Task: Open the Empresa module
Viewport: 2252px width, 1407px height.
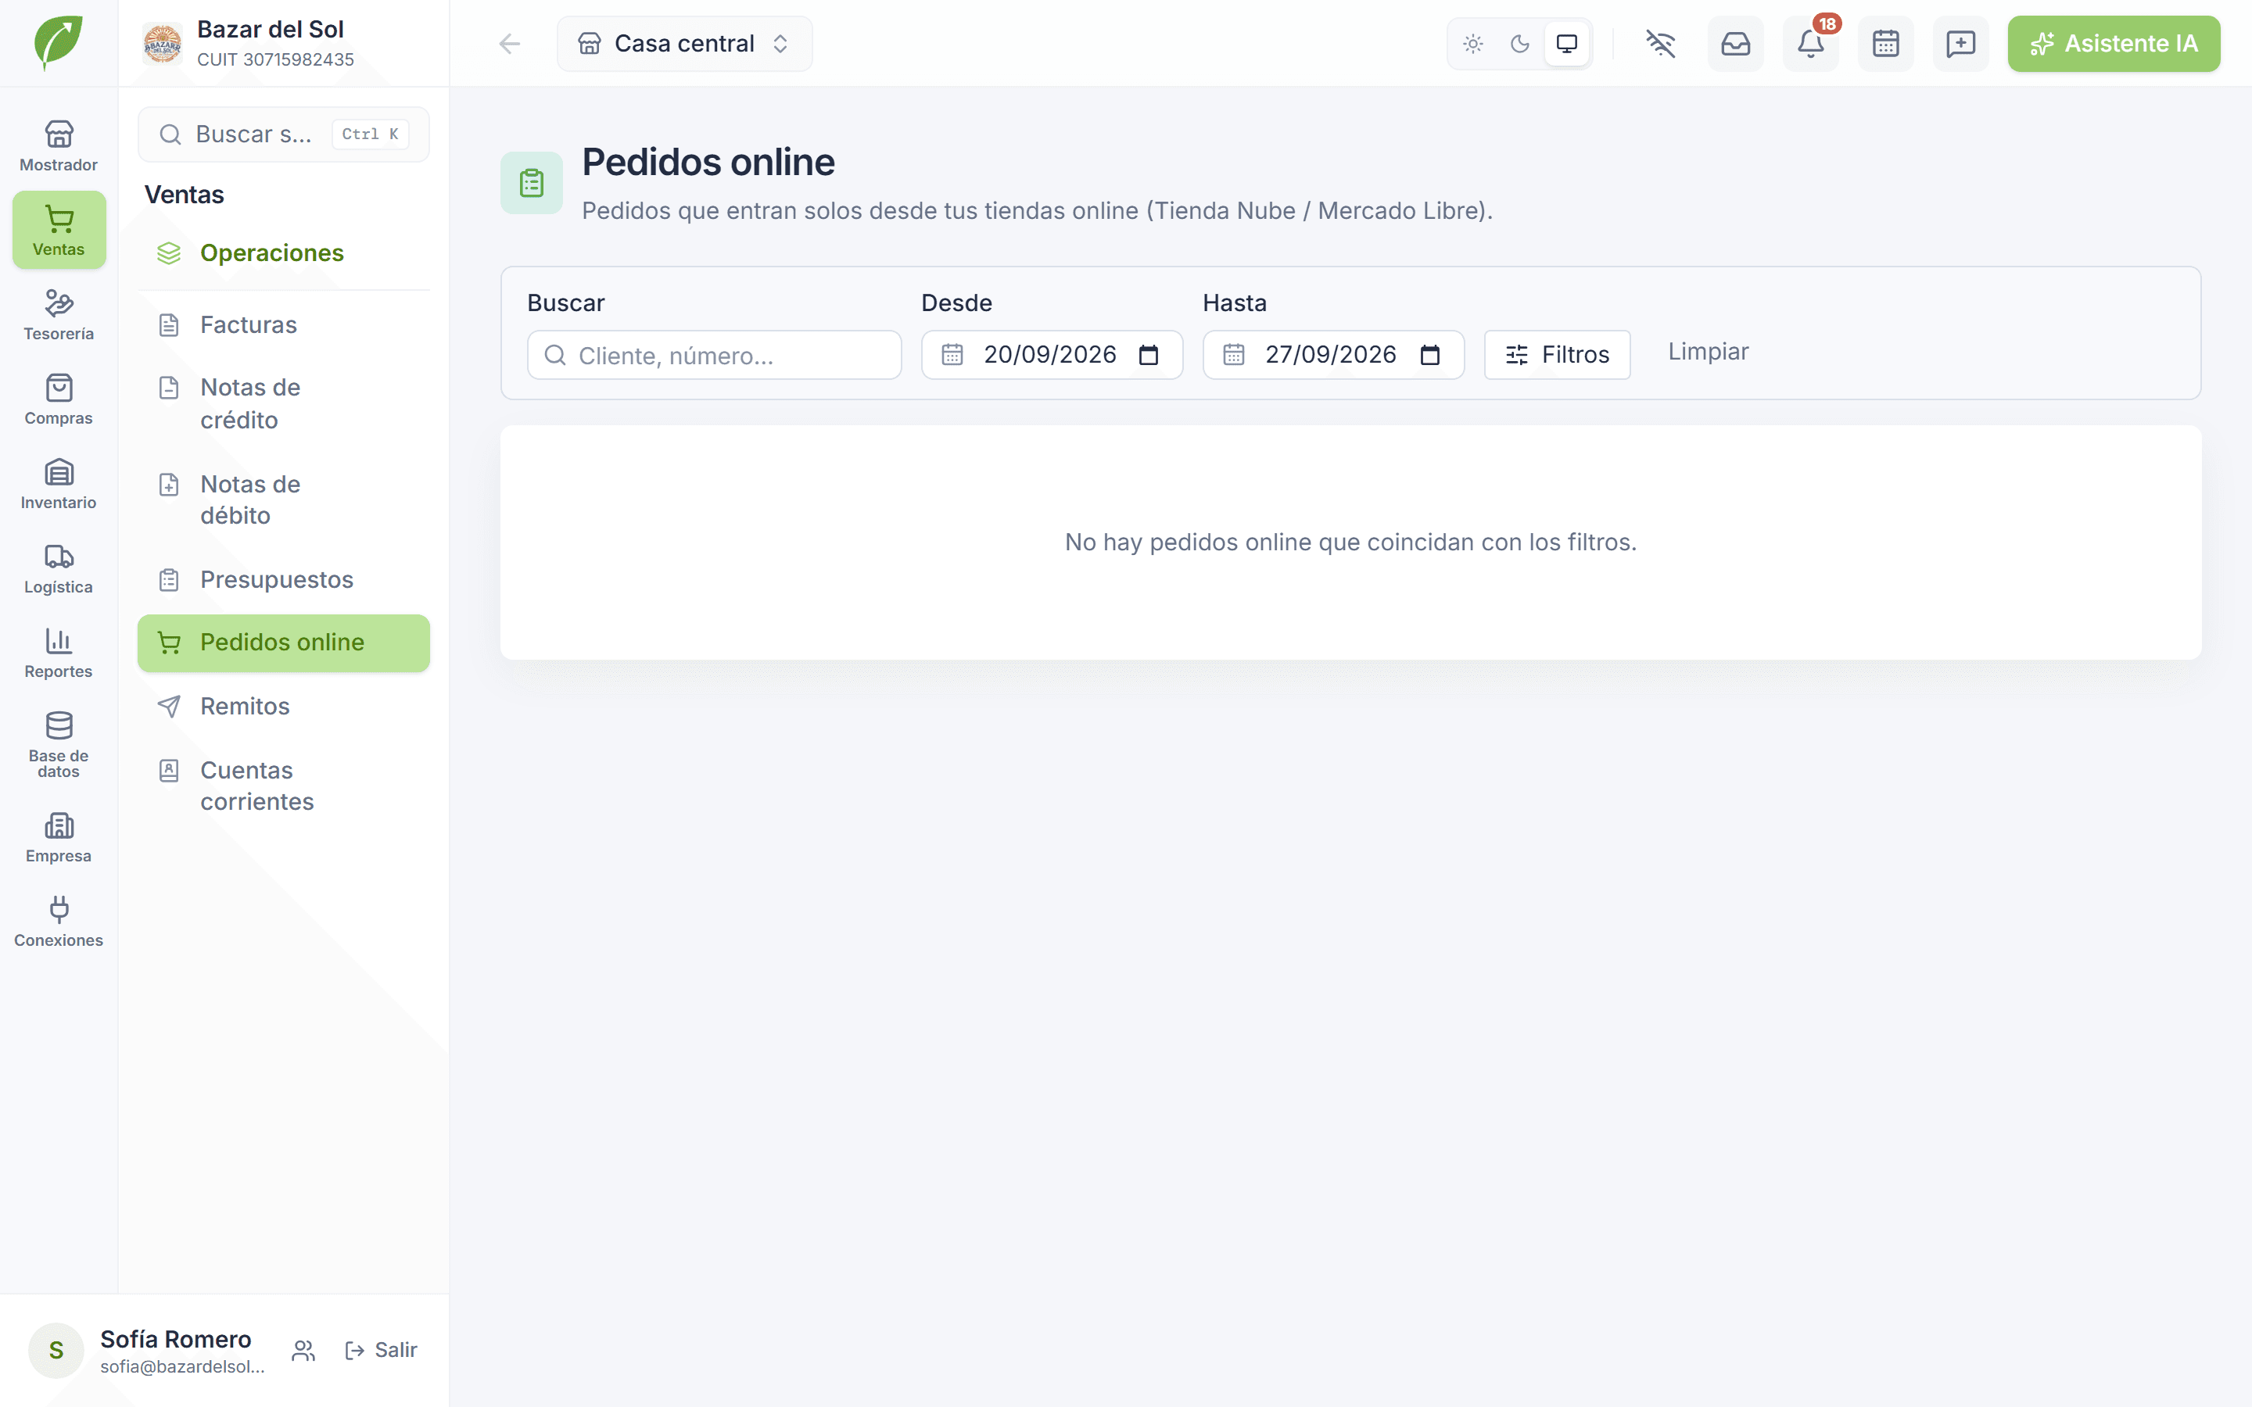Action: click(x=59, y=837)
